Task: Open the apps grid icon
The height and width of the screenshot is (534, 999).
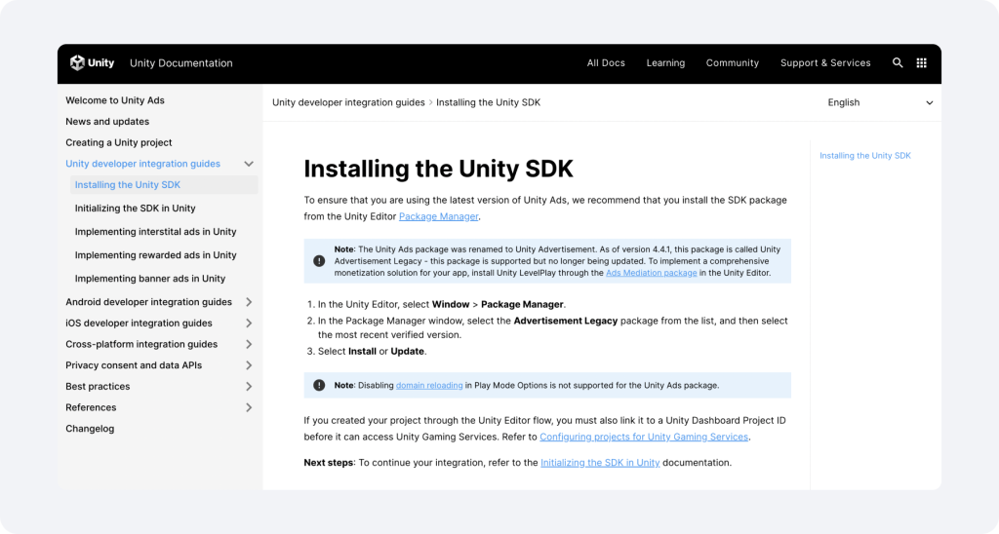Action: tap(921, 62)
